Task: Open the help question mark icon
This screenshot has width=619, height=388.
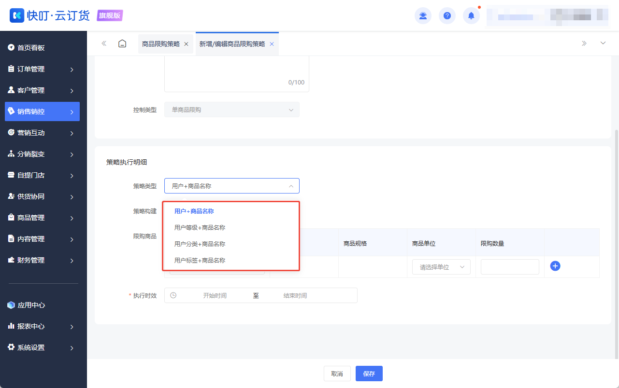Action: pos(447,16)
